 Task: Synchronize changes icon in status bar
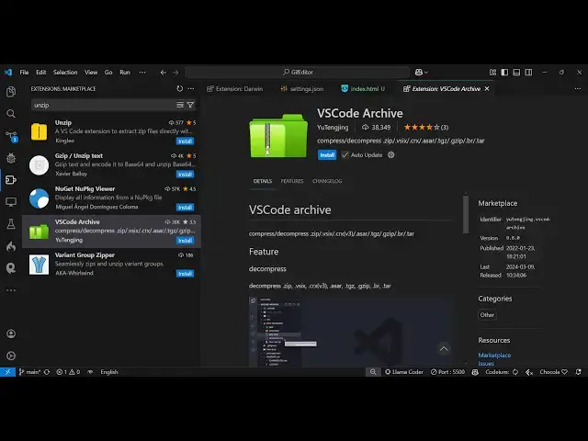click(x=47, y=372)
